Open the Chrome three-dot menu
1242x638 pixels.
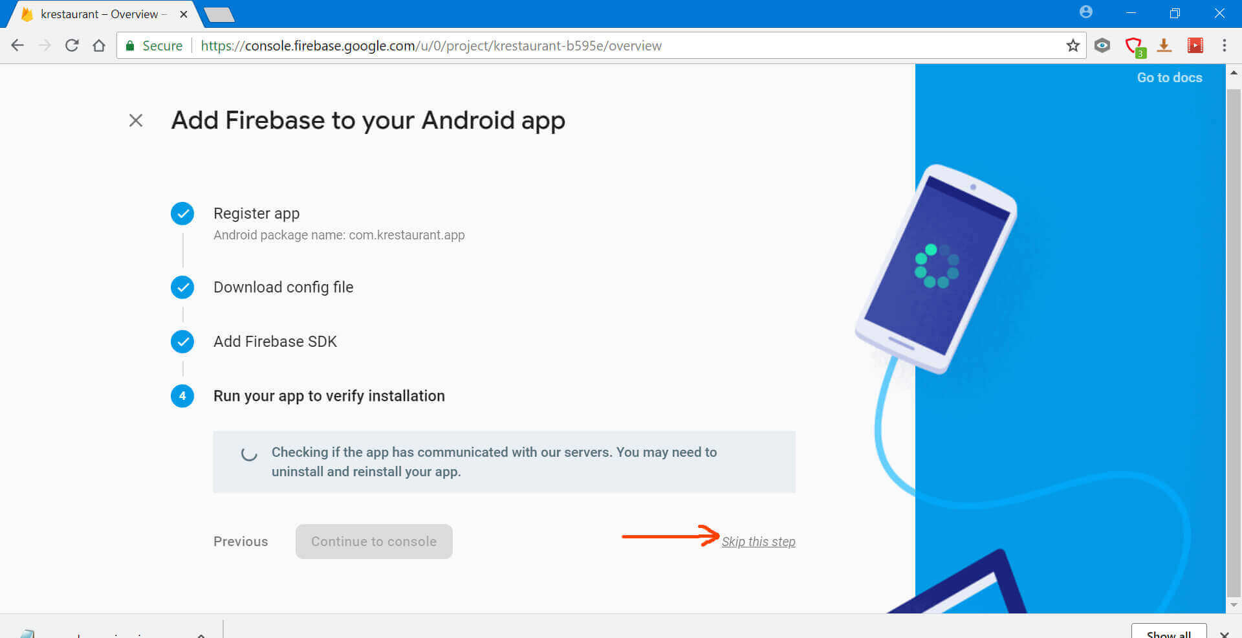point(1224,46)
